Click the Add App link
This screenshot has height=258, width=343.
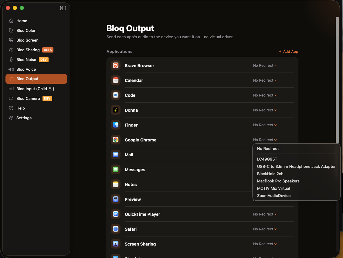click(x=288, y=51)
